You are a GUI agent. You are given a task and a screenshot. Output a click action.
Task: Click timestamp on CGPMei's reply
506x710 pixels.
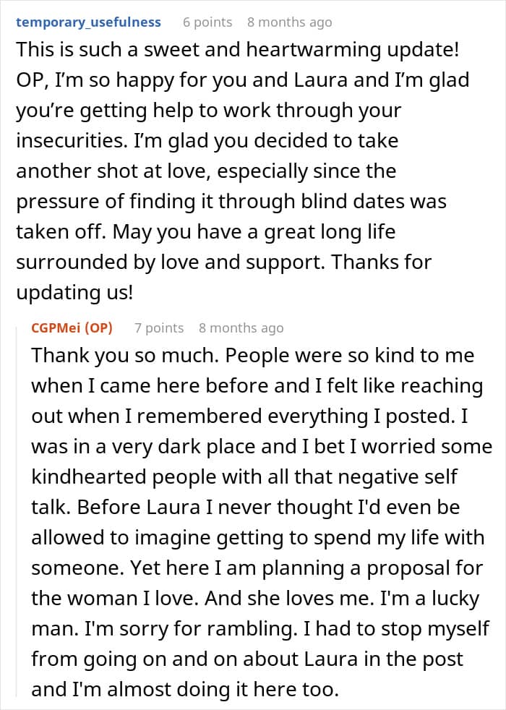click(x=241, y=328)
